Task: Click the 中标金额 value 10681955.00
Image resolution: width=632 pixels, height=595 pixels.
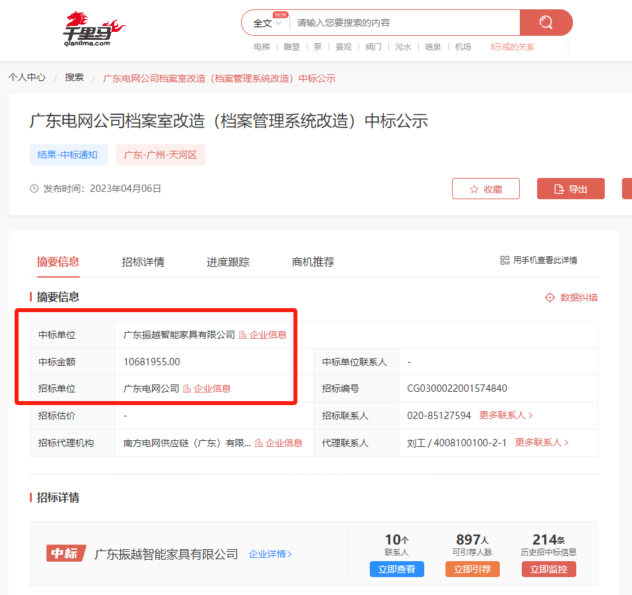Action: coord(151,362)
